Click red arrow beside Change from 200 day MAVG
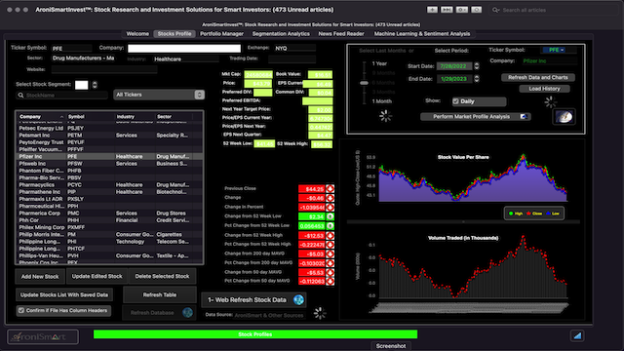624x351 pixels. click(330, 253)
